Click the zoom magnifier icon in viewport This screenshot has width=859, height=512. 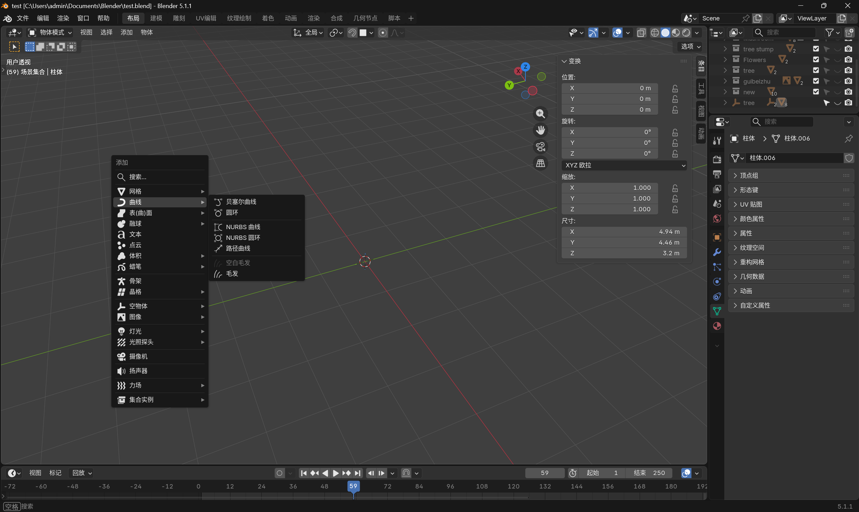[540, 113]
